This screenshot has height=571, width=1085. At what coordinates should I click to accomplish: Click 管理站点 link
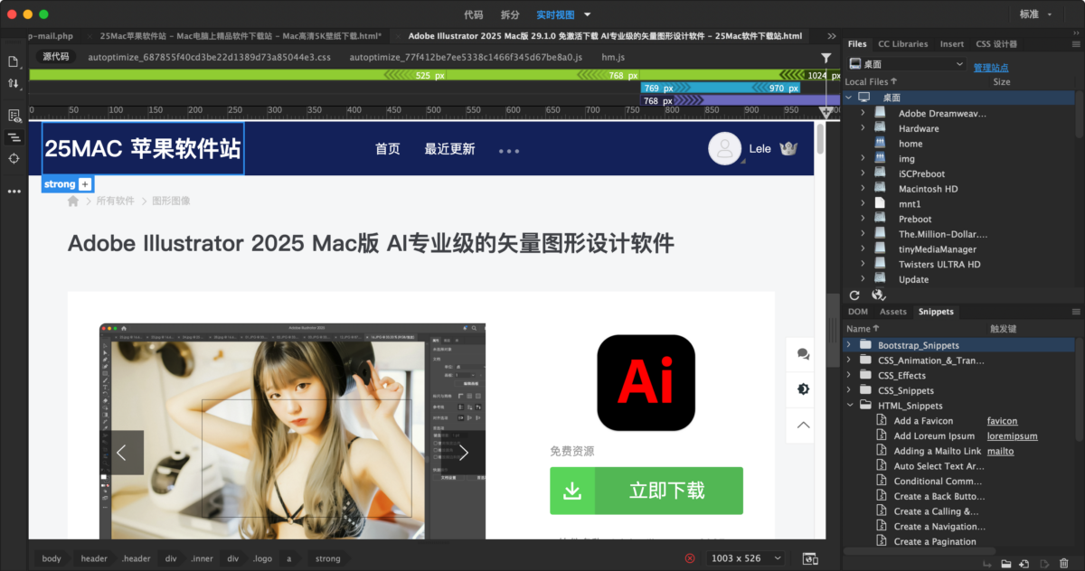point(991,68)
